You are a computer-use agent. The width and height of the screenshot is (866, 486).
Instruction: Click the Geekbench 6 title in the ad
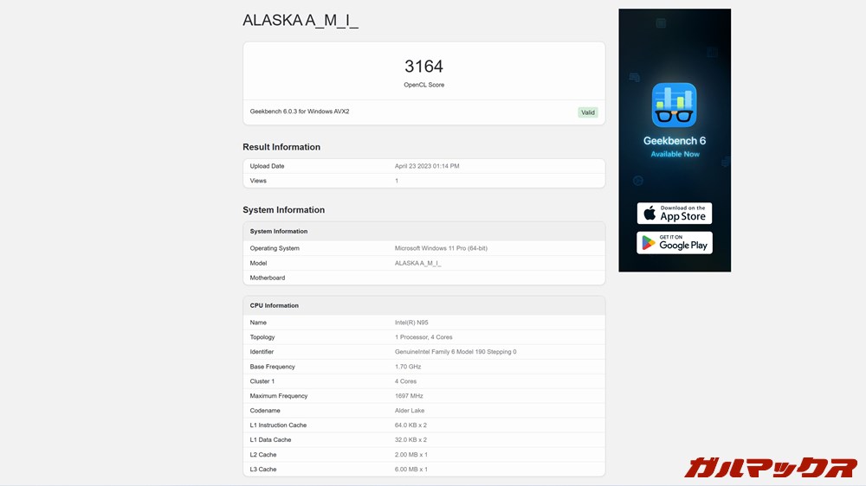coord(674,141)
